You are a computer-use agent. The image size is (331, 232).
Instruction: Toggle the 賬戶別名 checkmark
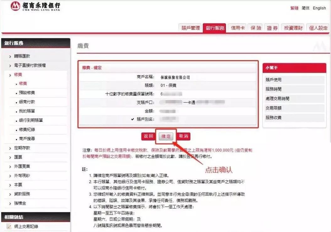132,119
